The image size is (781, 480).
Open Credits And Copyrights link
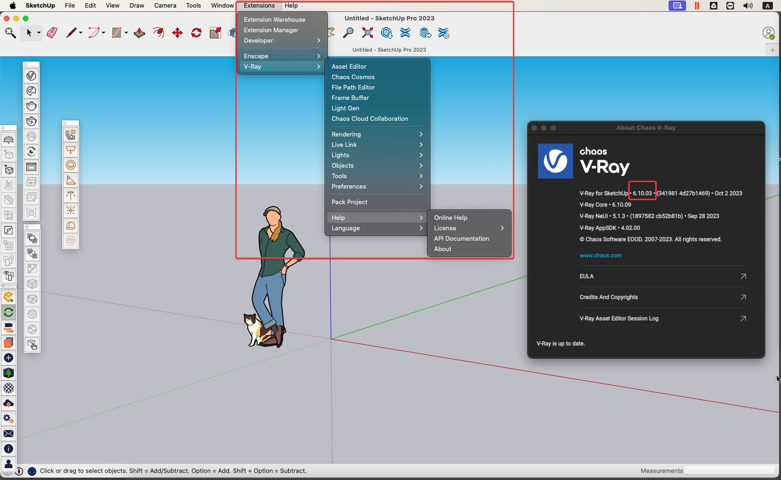pyautogui.click(x=662, y=298)
